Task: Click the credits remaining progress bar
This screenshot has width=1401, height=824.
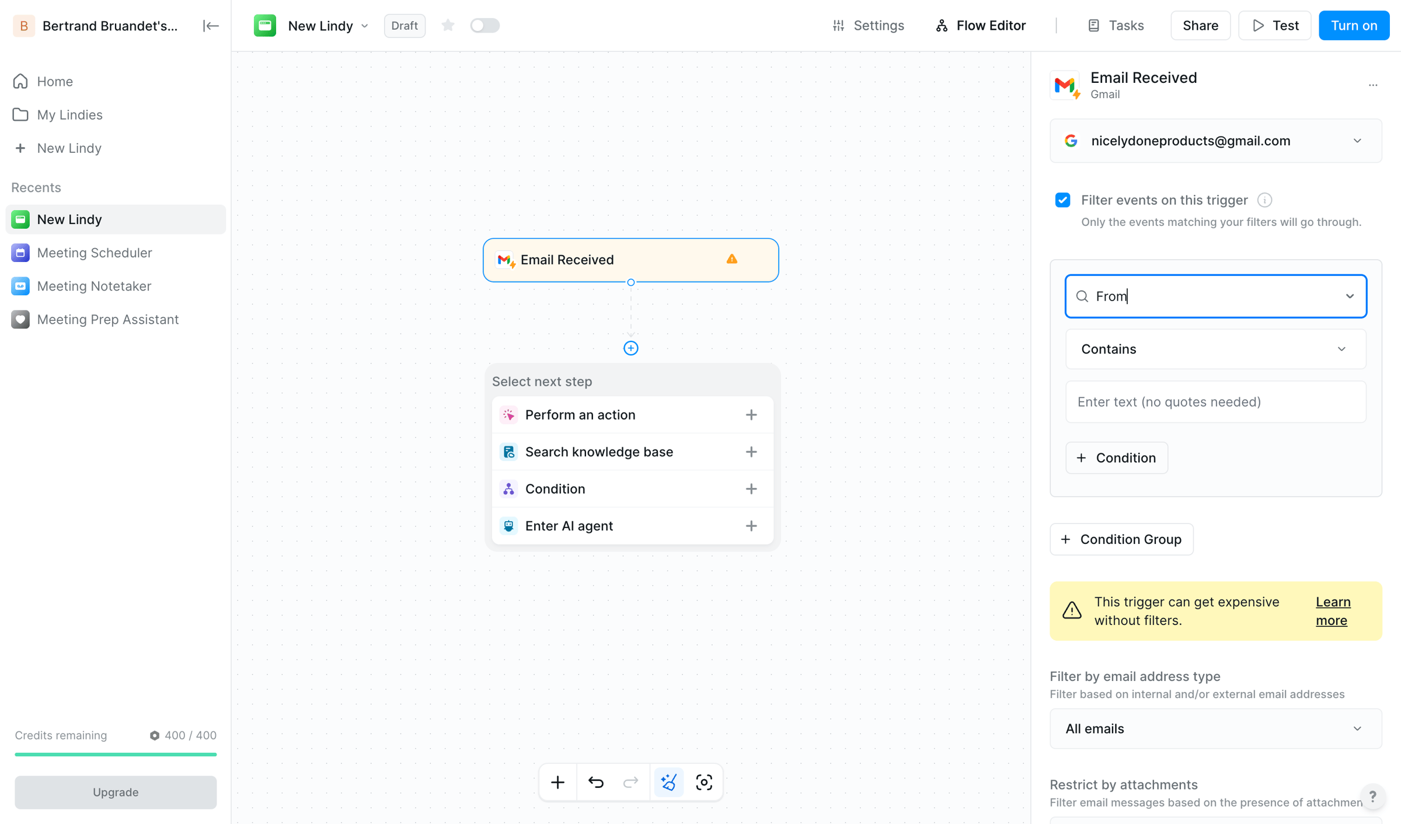Action: pyautogui.click(x=116, y=754)
